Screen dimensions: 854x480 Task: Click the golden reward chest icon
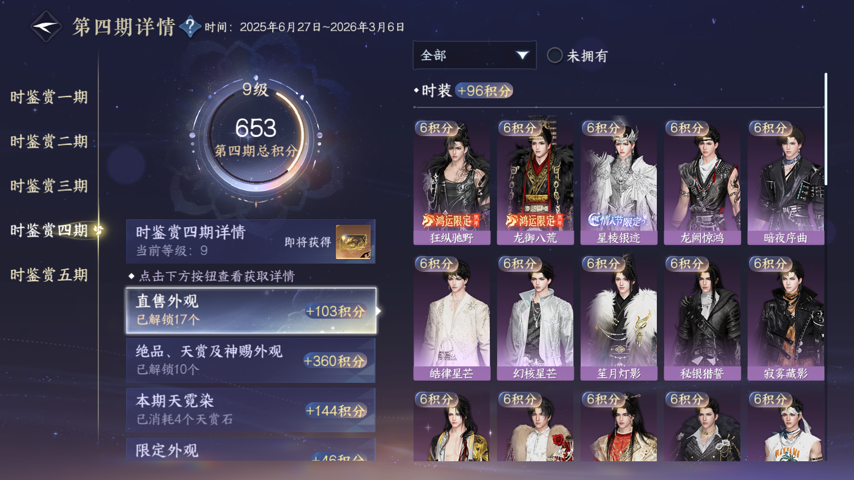353,242
